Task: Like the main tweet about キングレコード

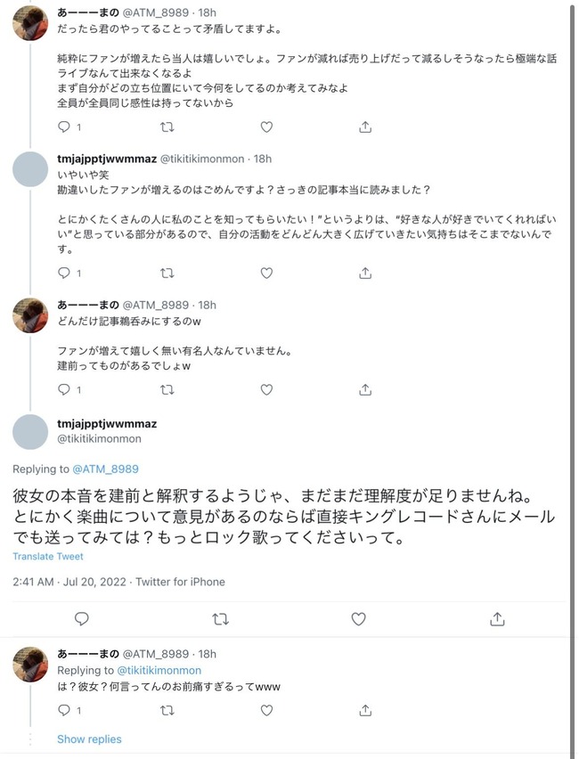Action: click(x=358, y=618)
